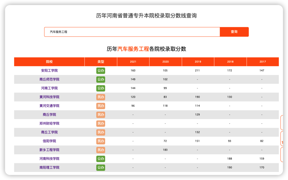
Task: Open the 商丘工学院 link
Action: tap(49, 132)
